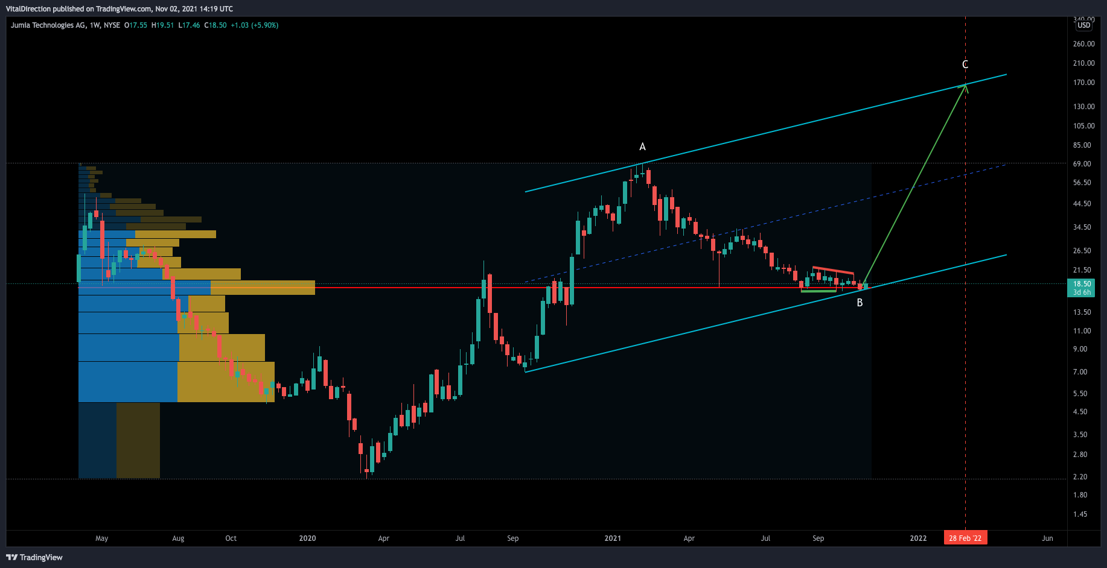Click the 5.50 price axis label
The width and height of the screenshot is (1107, 568).
click(1080, 394)
